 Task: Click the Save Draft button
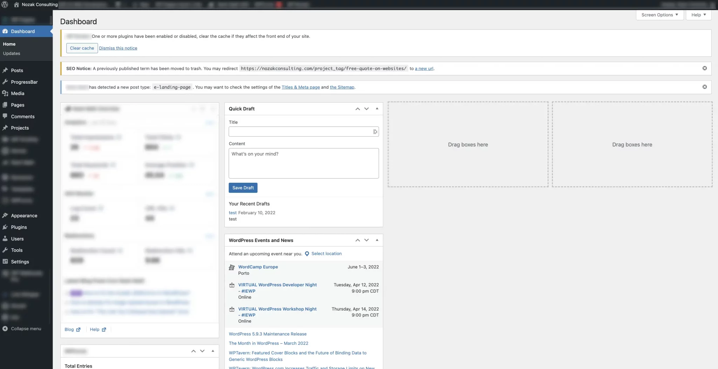coord(243,188)
